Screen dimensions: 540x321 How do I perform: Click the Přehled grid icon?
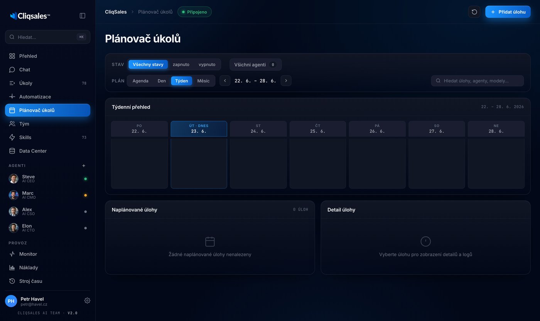pyautogui.click(x=12, y=56)
